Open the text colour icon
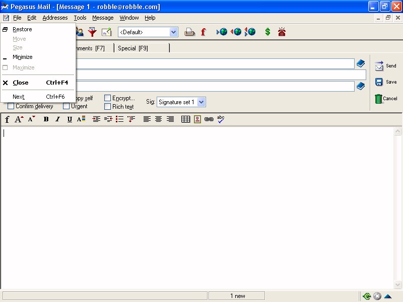This screenshot has height=302, width=403. coord(81,119)
